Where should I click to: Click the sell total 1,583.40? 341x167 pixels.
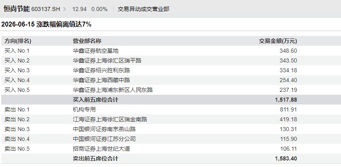(x=286, y=158)
